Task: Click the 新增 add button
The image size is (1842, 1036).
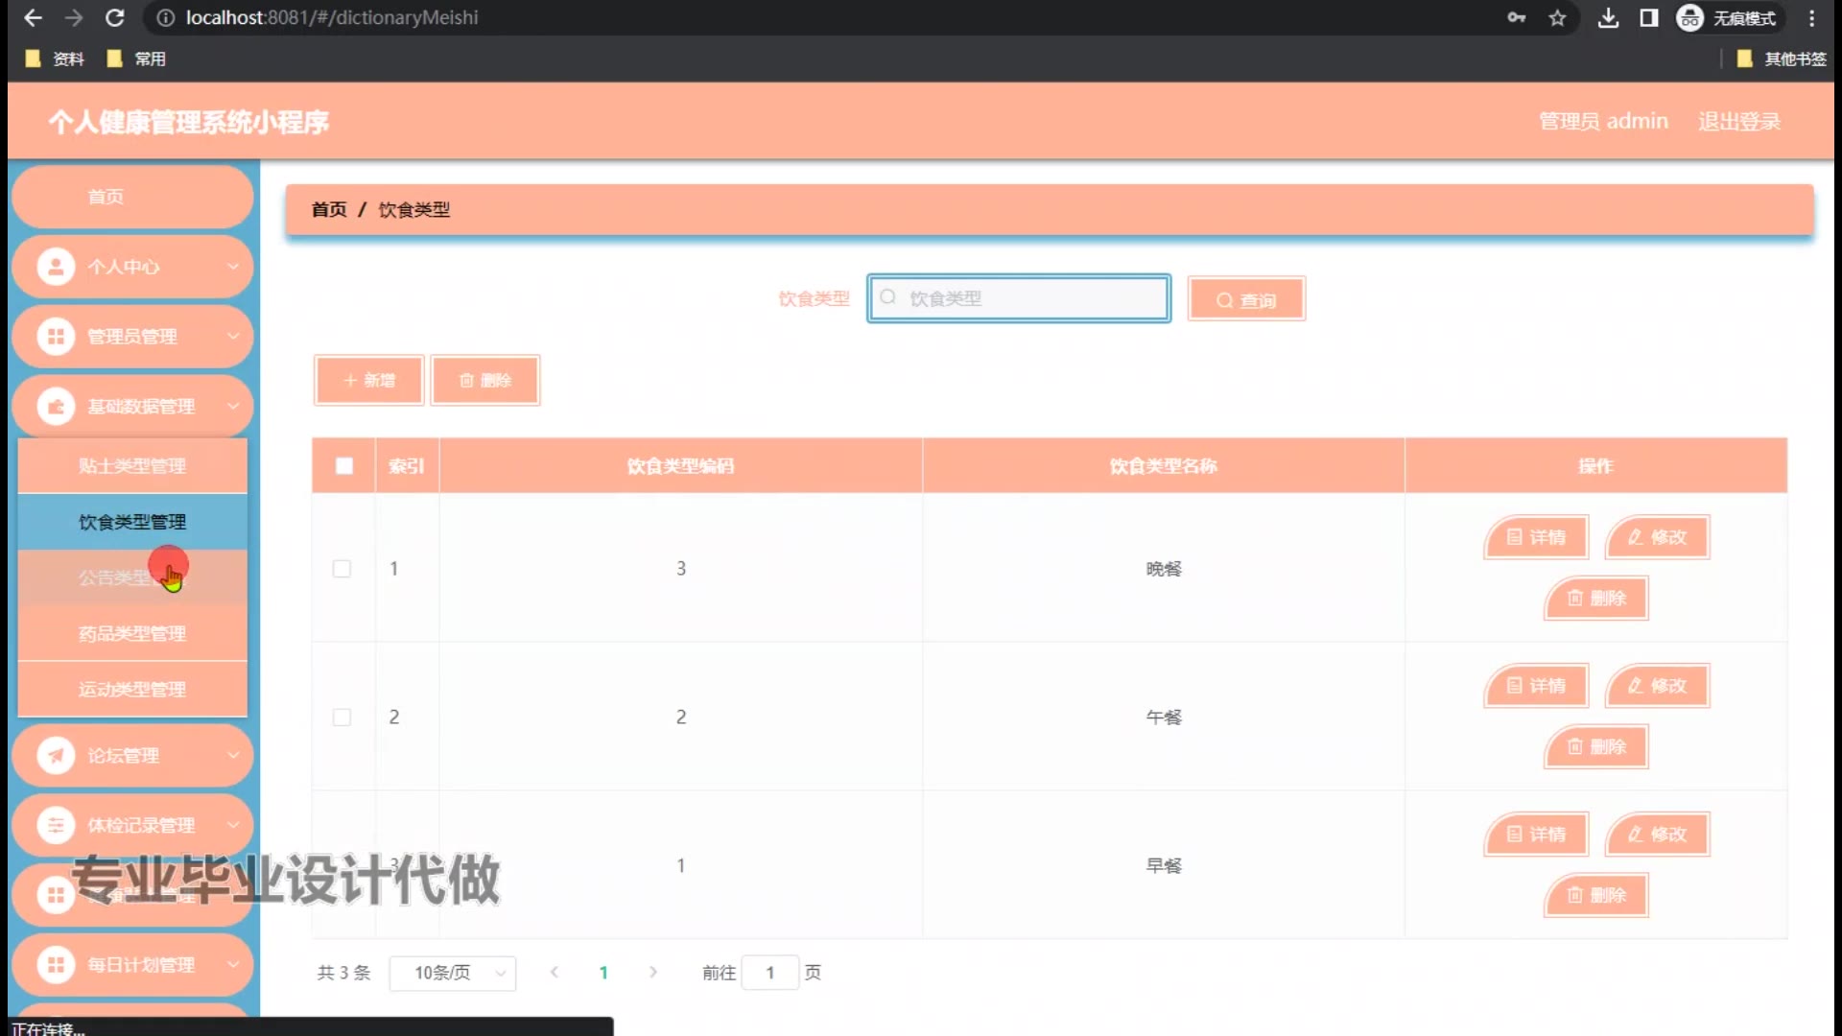Action: [x=369, y=381]
